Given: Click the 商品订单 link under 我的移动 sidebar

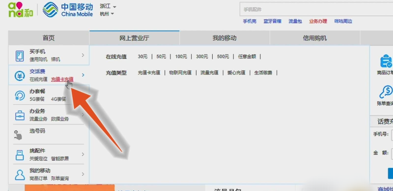Looking at the screenshot, I should point(38,178).
